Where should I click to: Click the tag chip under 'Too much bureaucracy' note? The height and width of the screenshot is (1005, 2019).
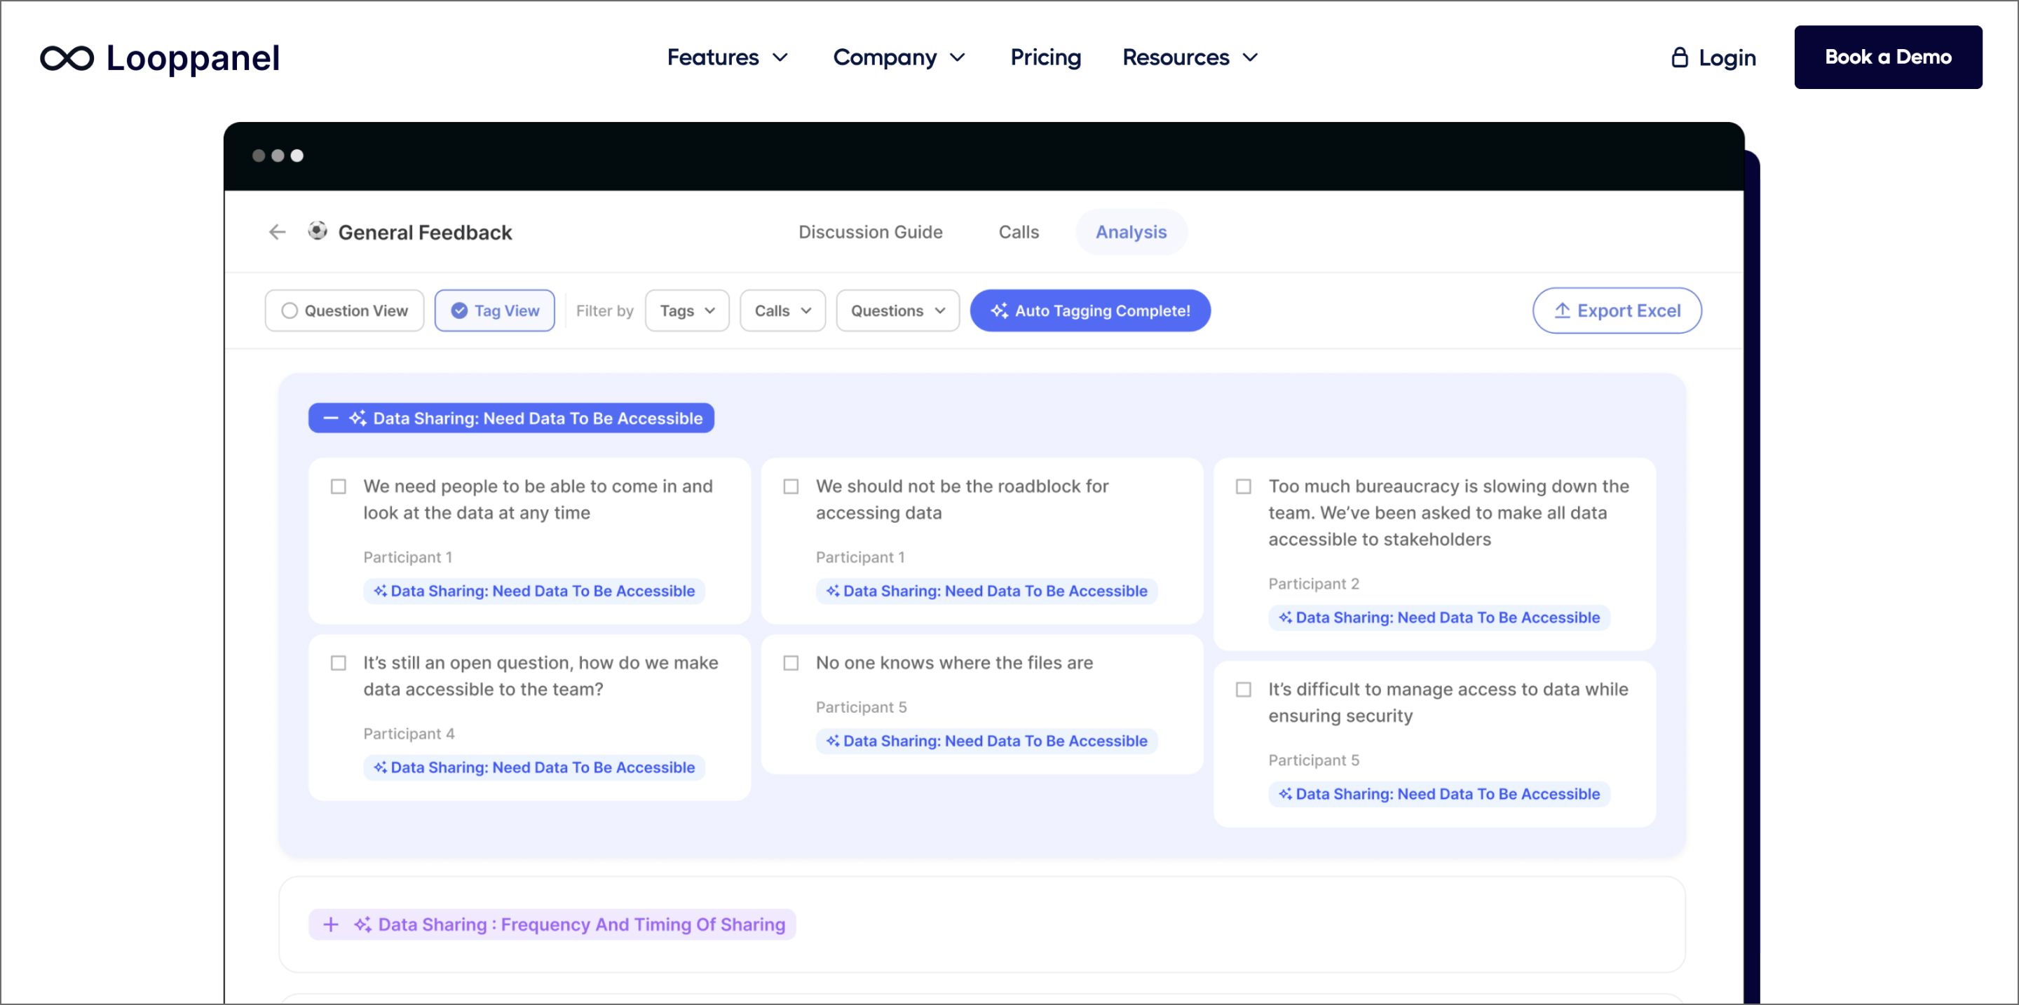point(1439,618)
